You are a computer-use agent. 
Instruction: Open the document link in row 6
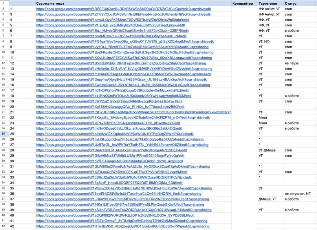pos(112,31)
